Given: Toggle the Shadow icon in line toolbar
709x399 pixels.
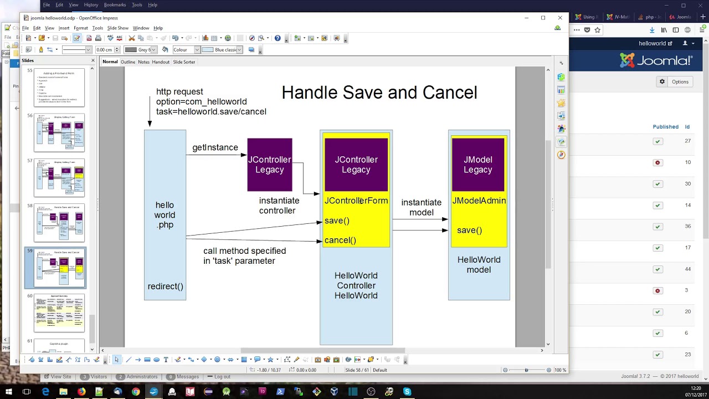Looking at the screenshot, I should click(251, 49).
